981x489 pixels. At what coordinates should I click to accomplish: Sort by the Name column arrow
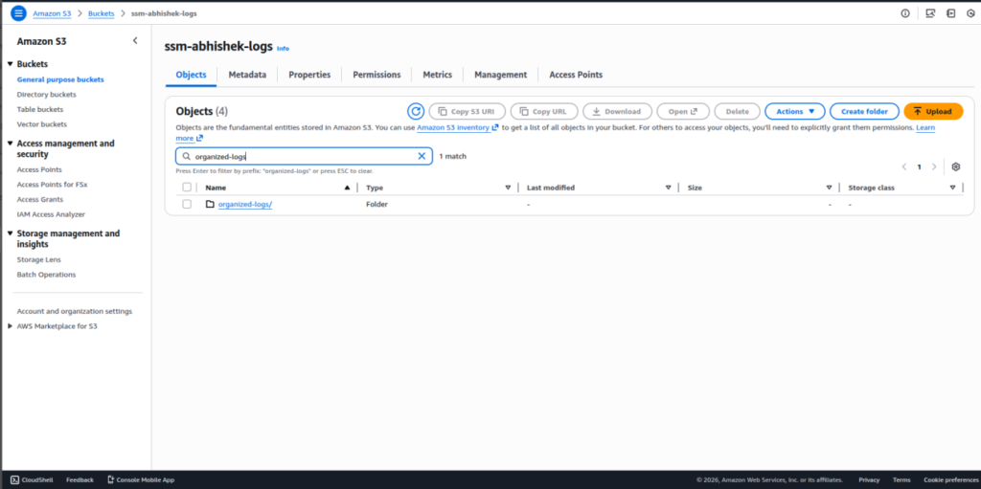(347, 188)
